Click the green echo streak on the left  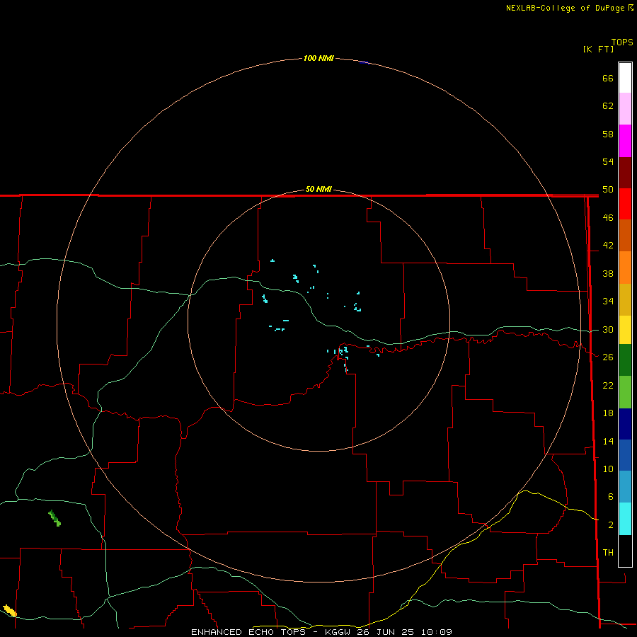pyautogui.click(x=54, y=518)
